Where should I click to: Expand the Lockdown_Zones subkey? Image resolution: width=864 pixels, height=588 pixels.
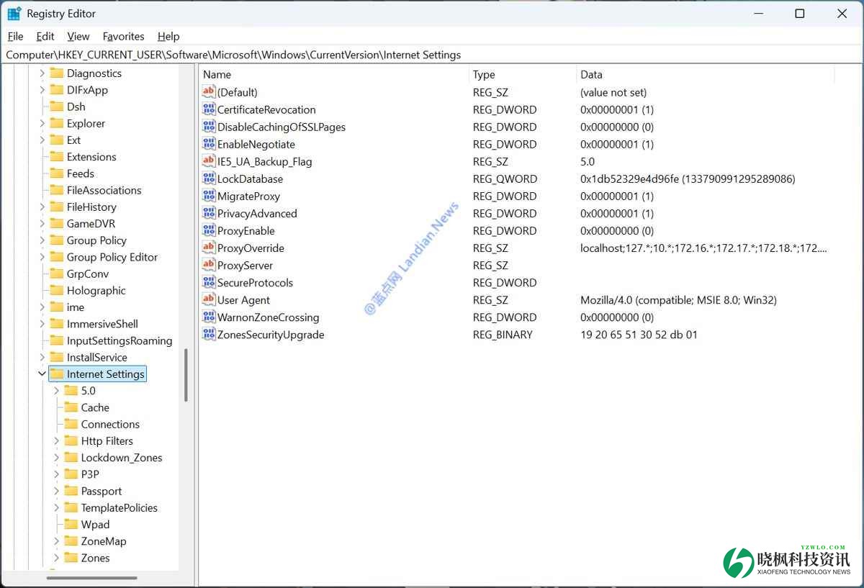click(x=56, y=458)
